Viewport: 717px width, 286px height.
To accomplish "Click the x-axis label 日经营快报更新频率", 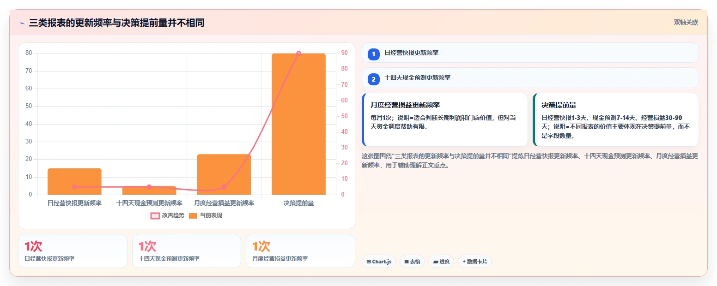I will [x=74, y=203].
